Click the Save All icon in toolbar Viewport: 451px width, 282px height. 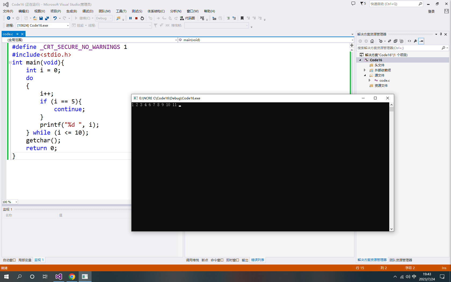[x=47, y=18]
